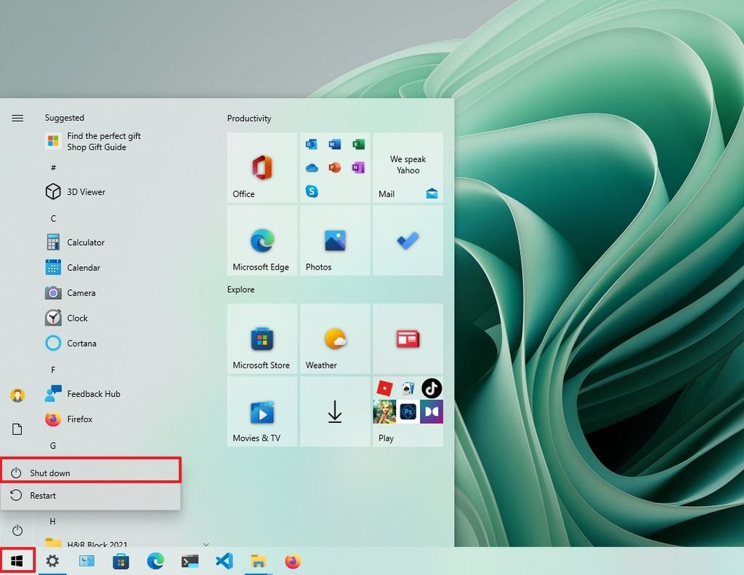Select Shut down from the power menu
Screen dimensions: 744x575
(51, 472)
